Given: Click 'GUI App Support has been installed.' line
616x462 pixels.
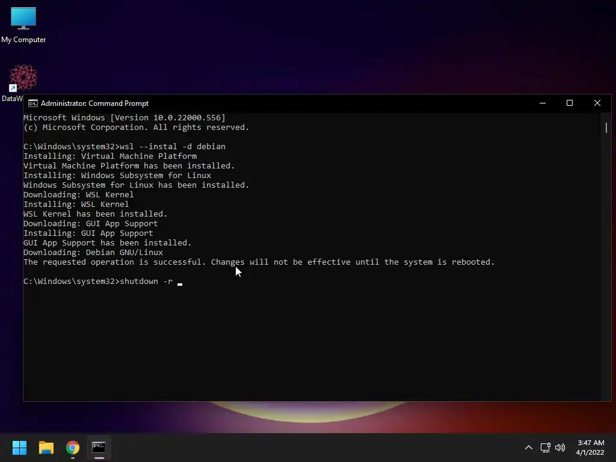Looking at the screenshot, I should 107,243.
